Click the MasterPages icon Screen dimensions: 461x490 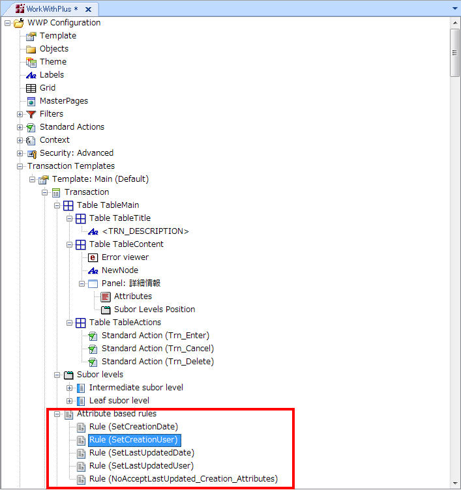31,101
